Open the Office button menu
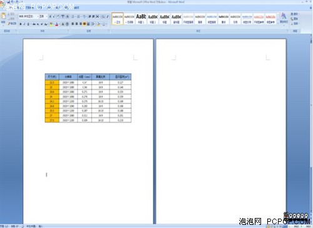 [x=3, y=4]
